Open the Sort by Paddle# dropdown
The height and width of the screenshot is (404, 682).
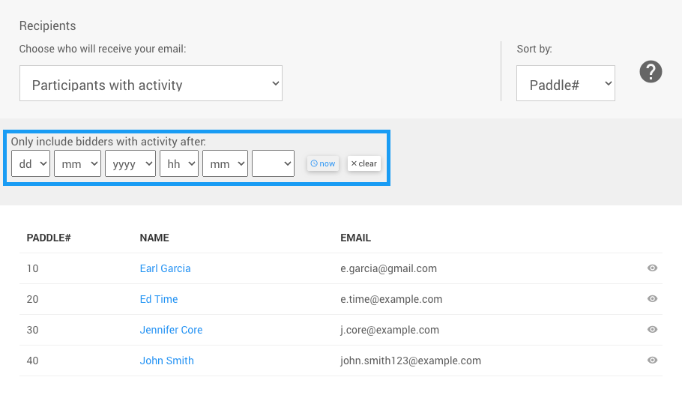tap(565, 84)
